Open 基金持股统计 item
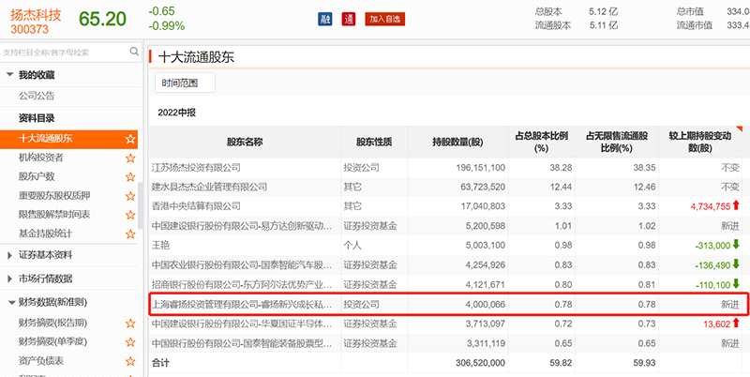The image size is (750, 377). click(x=45, y=234)
